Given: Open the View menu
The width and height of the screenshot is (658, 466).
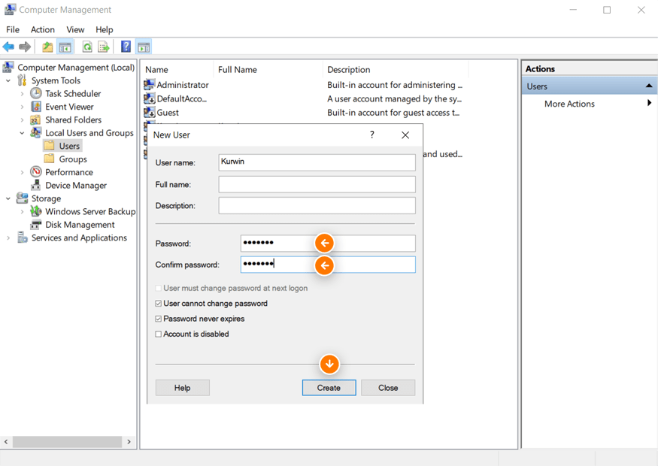Looking at the screenshot, I should pos(75,29).
